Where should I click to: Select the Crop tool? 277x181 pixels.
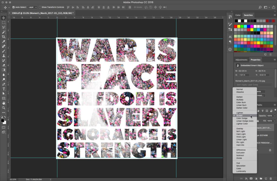tap(4, 37)
